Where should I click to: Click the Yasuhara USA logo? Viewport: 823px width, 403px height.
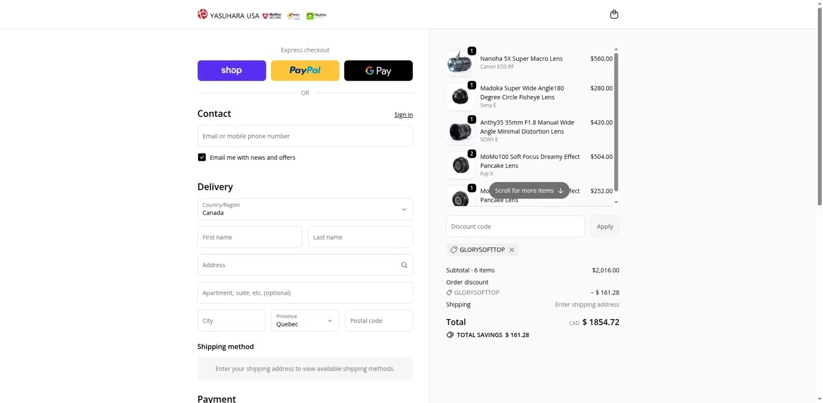[x=228, y=15]
